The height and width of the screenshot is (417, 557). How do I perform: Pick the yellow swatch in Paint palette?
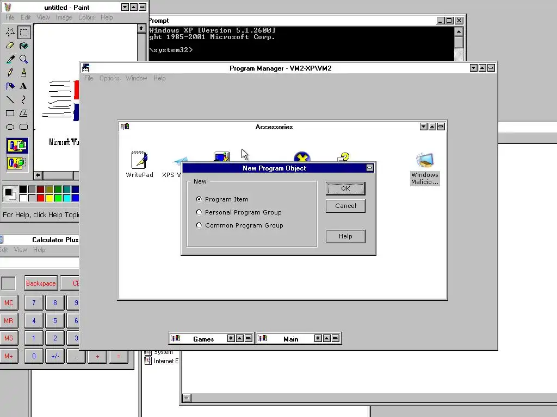49,198
